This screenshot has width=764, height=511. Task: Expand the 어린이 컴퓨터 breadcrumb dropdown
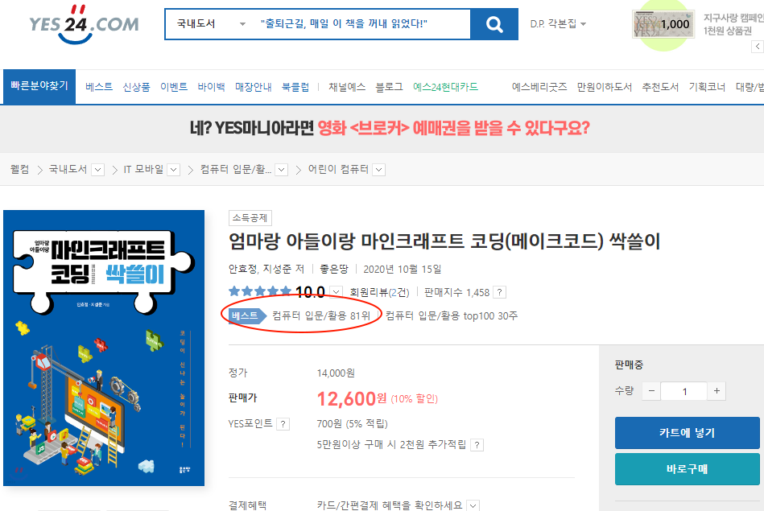click(x=379, y=170)
